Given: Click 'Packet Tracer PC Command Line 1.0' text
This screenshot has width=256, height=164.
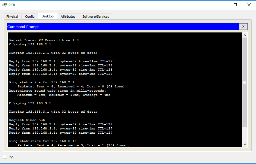Looking at the screenshot, I should coord(44,40).
